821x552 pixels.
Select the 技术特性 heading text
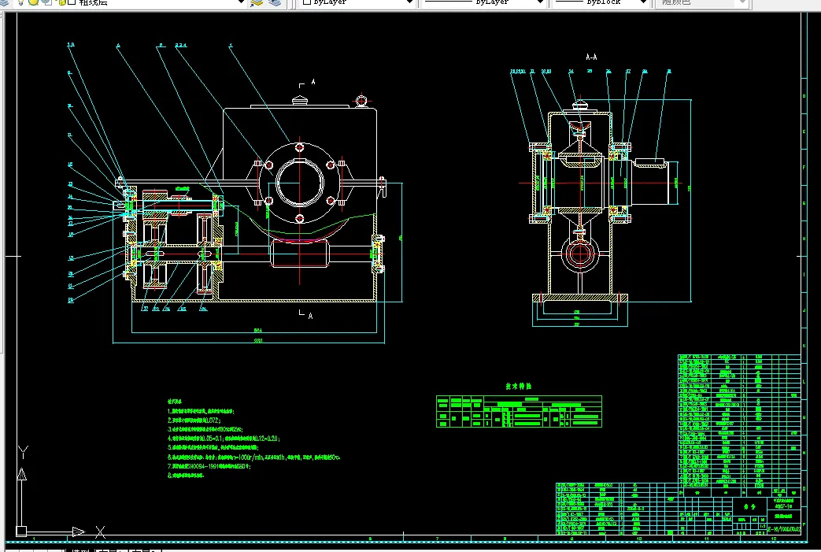point(519,386)
